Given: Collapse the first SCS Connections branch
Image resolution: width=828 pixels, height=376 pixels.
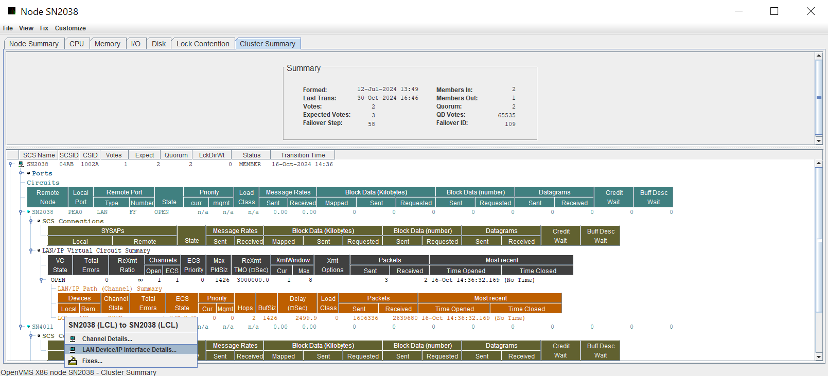Looking at the screenshot, I should (x=31, y=221).
